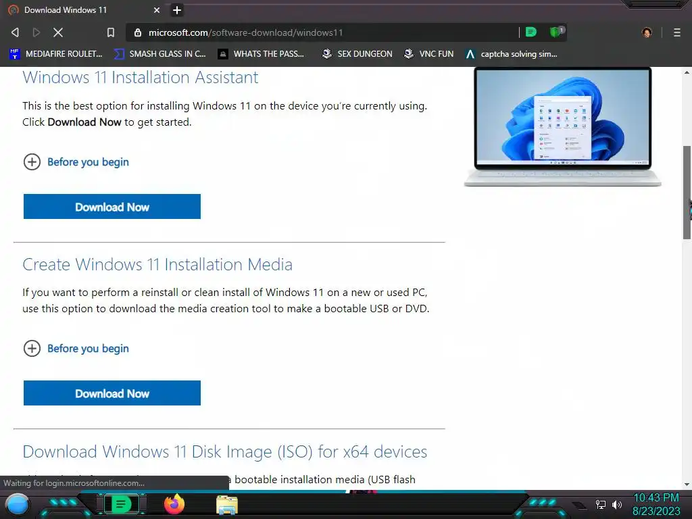Click the network icon in system tray
The image size is (692, 519).
click(x=601, y=504)
